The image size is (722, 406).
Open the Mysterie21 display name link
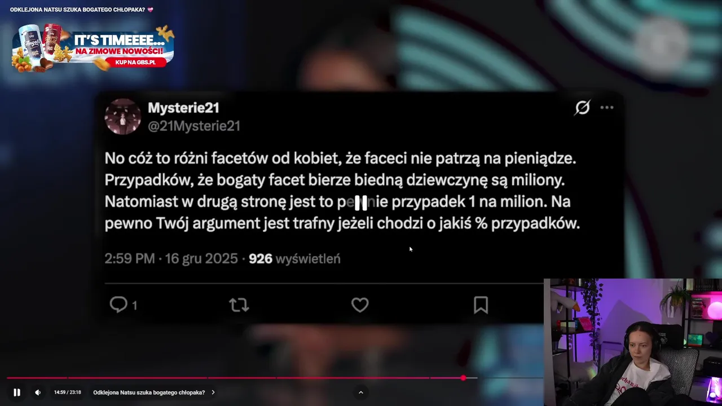pyautogui.click(x=183, y=108)
